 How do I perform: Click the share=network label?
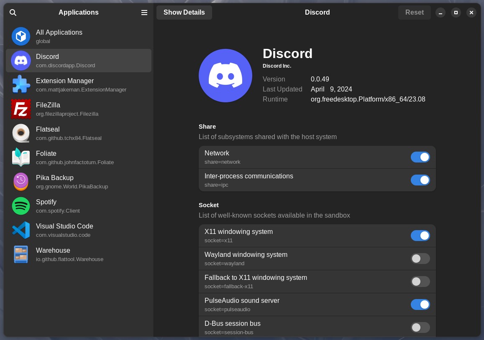[x=222, y=162]
